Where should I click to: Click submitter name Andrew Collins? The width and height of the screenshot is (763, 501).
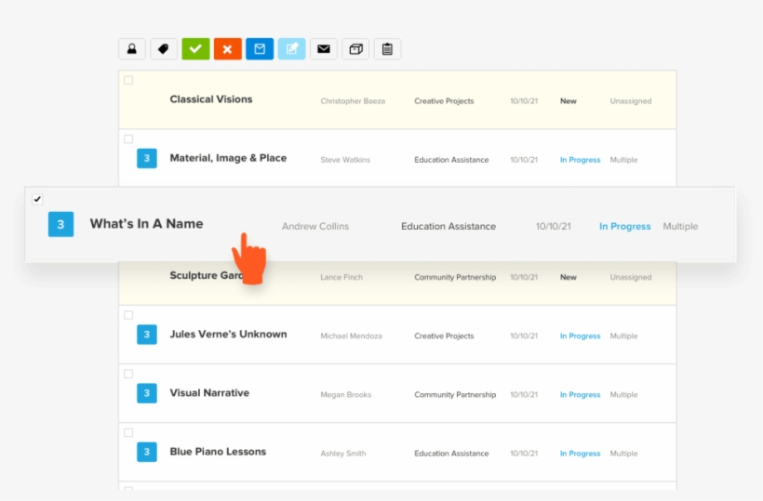315,227
